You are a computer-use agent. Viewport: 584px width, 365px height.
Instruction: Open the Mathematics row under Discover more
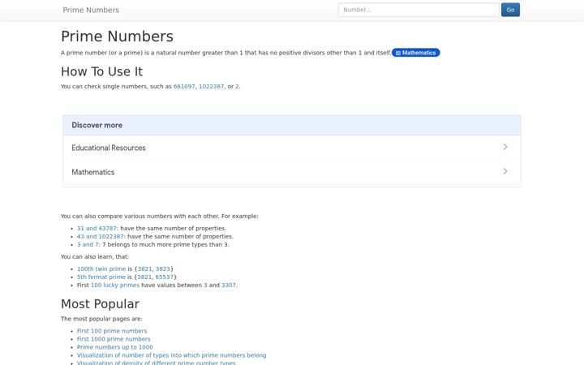click(292, 172)
